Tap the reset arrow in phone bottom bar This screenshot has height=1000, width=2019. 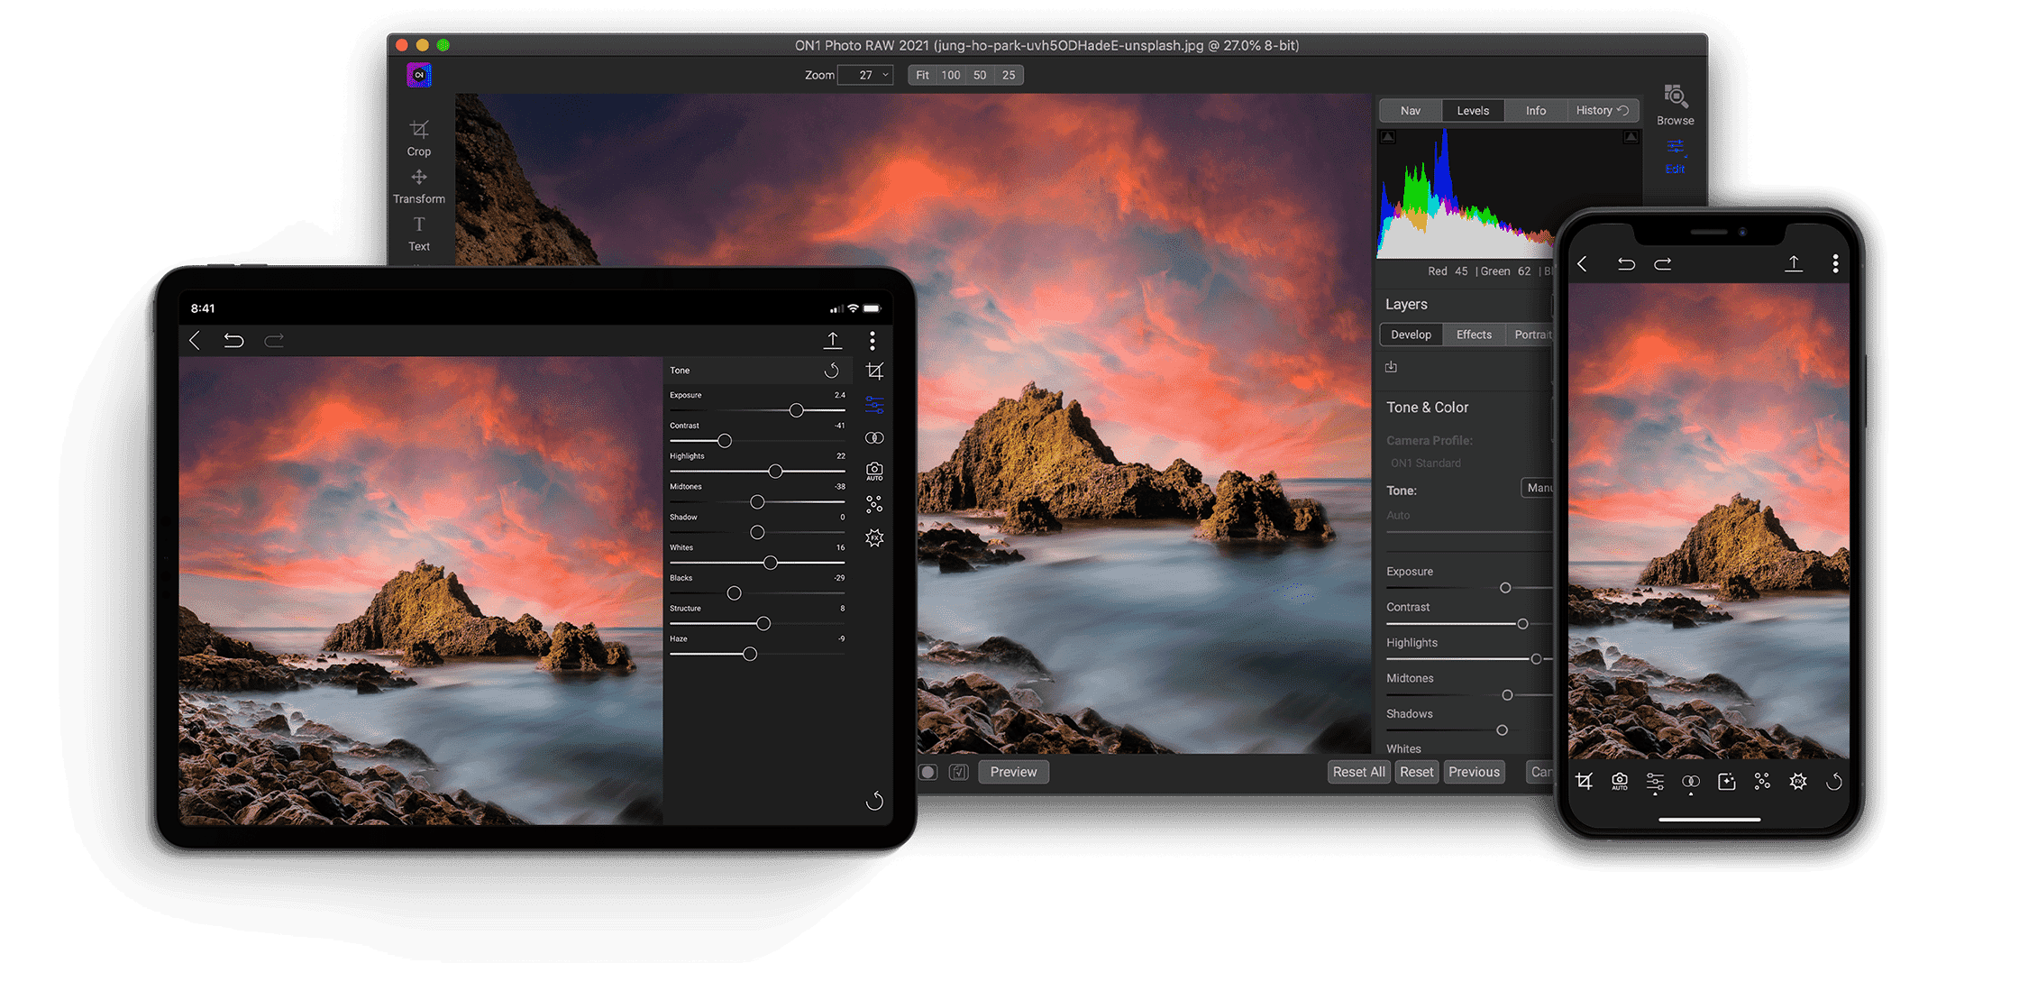click(x=1833, y=782)
